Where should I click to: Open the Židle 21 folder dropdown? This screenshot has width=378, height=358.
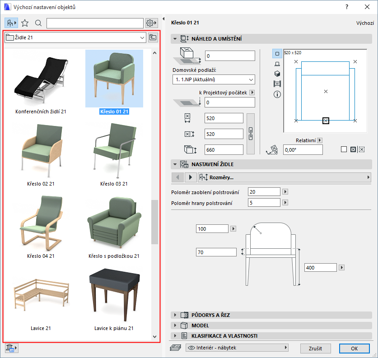(x=75, y=38)
